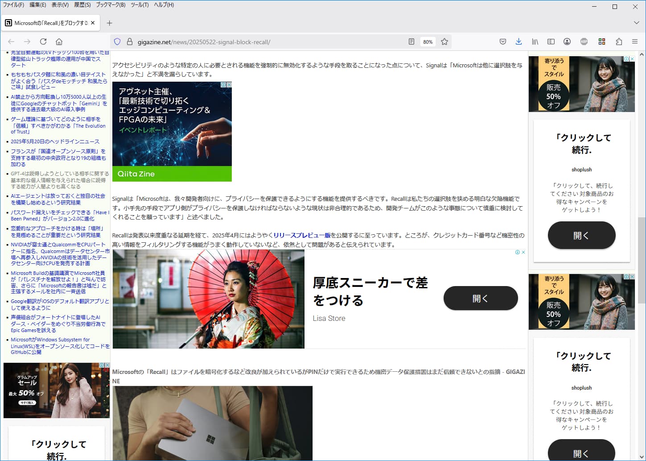The height and width of the screenshot is (461, 646).
Task: Open the WSL open source article link
Action: pos(60,346)
